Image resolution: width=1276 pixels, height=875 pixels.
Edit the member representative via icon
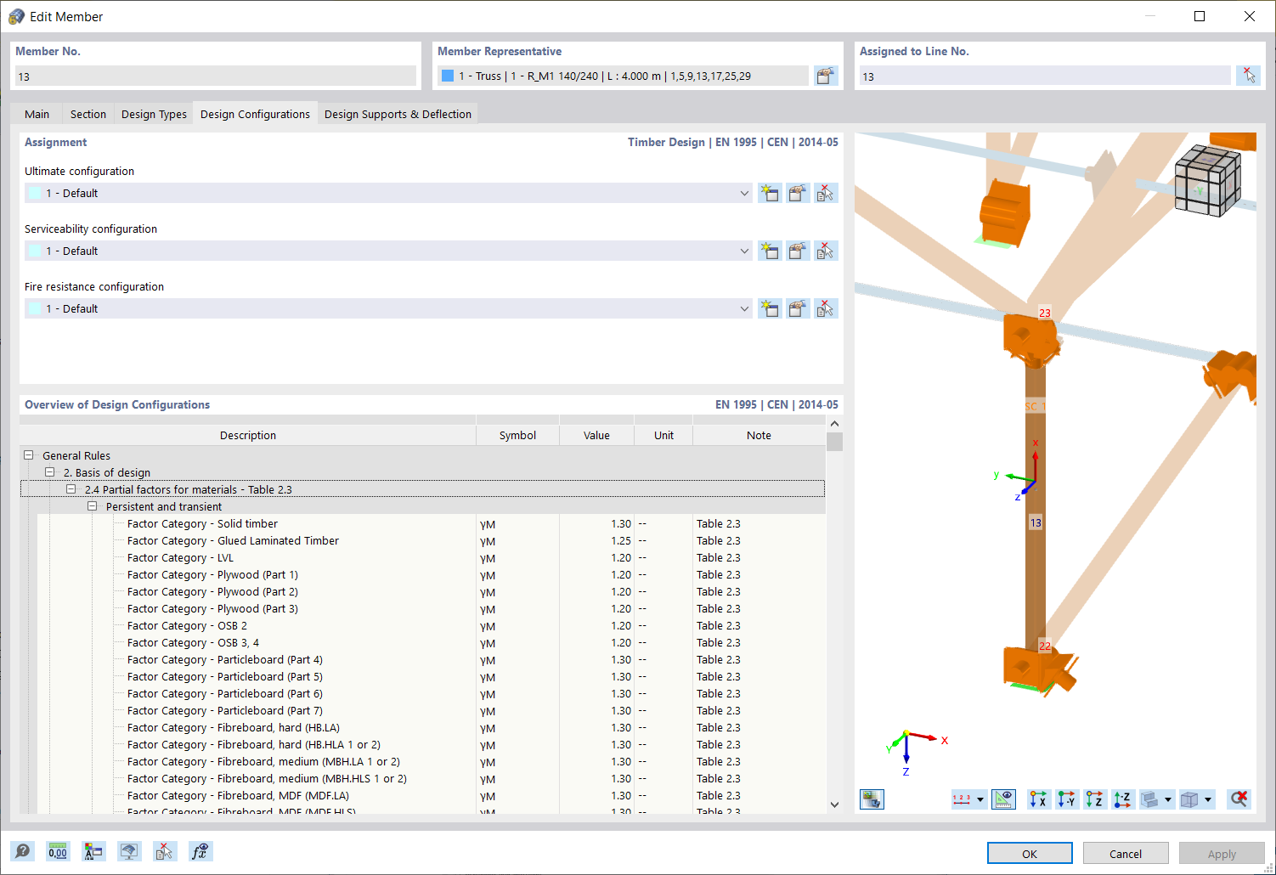[826, 76]
